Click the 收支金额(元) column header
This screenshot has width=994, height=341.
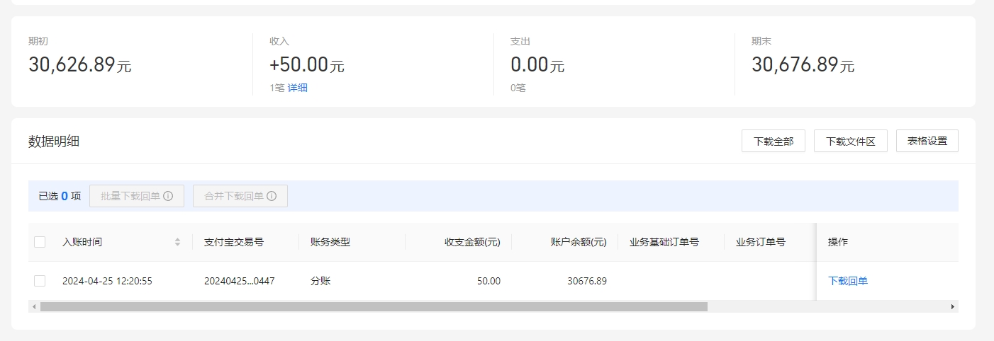(472, 242)
